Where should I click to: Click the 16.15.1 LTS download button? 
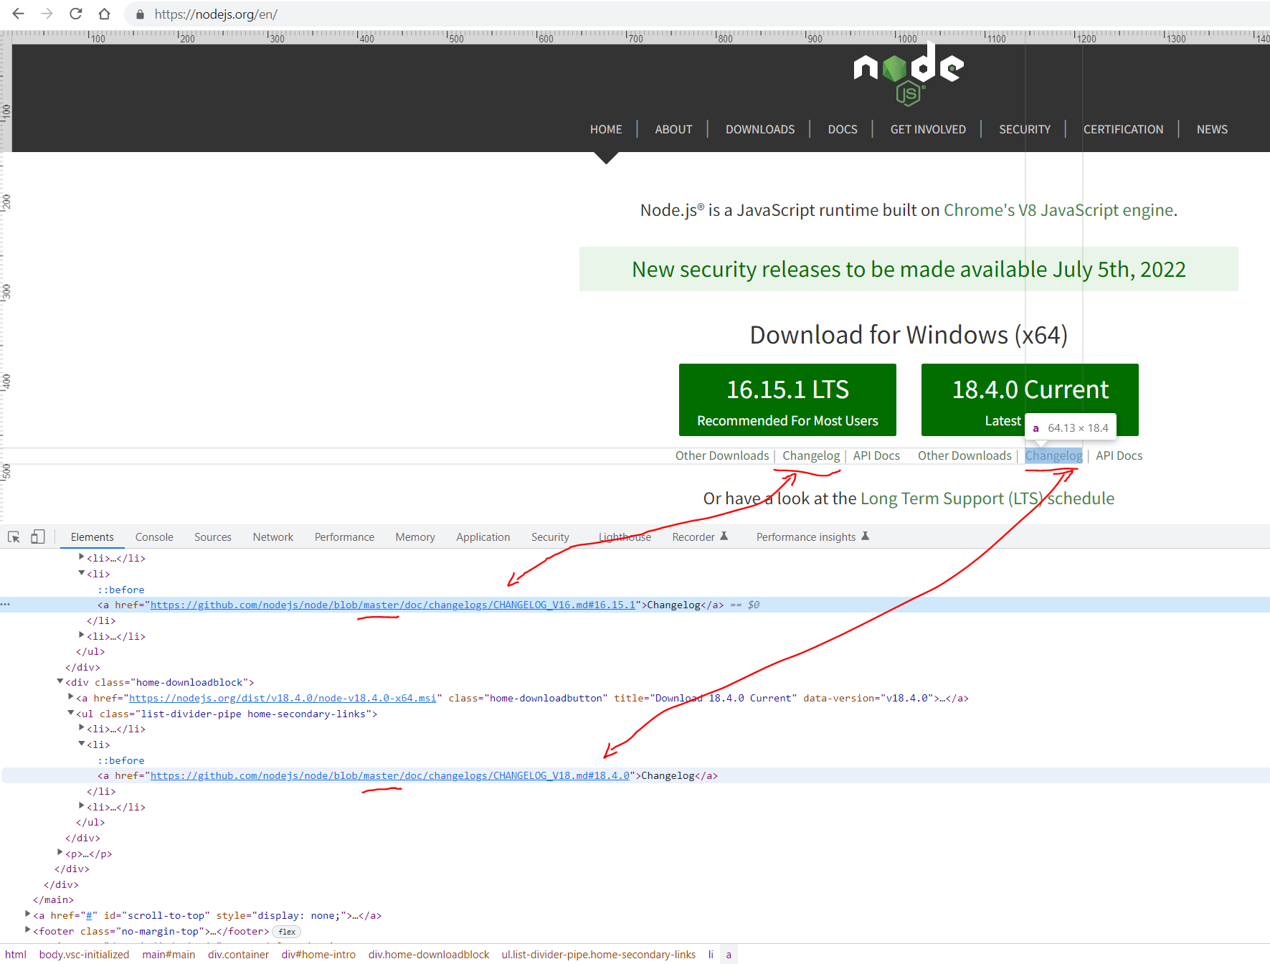coord(787,400)
